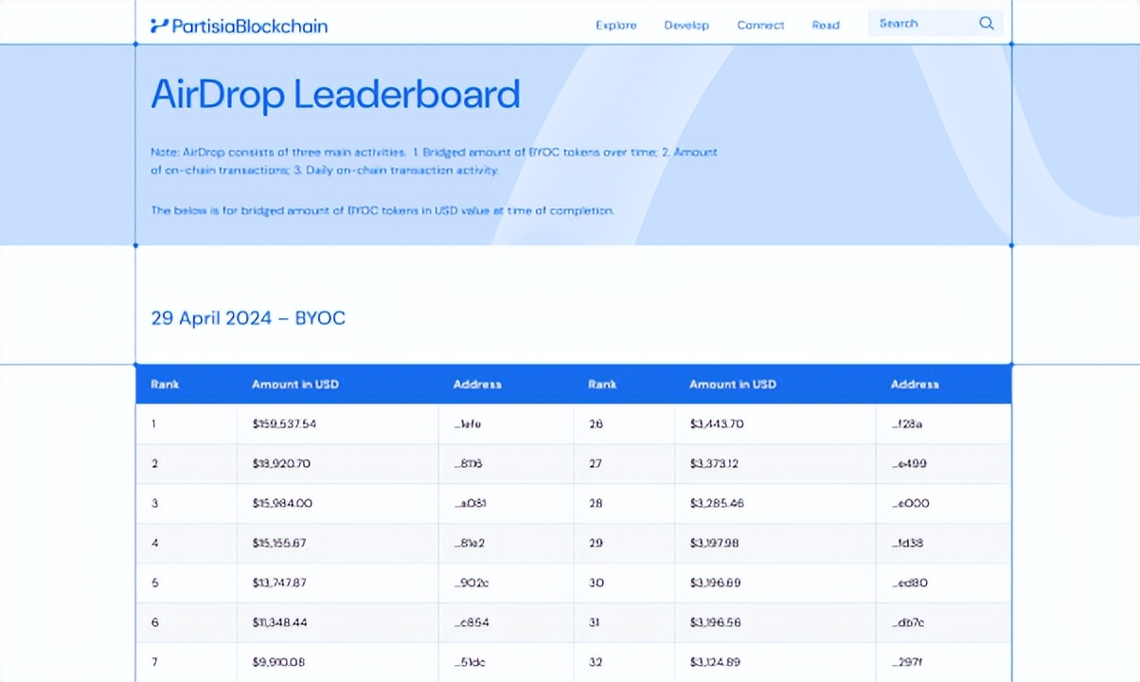Click the address cell ending fd38

pos(944,544)
